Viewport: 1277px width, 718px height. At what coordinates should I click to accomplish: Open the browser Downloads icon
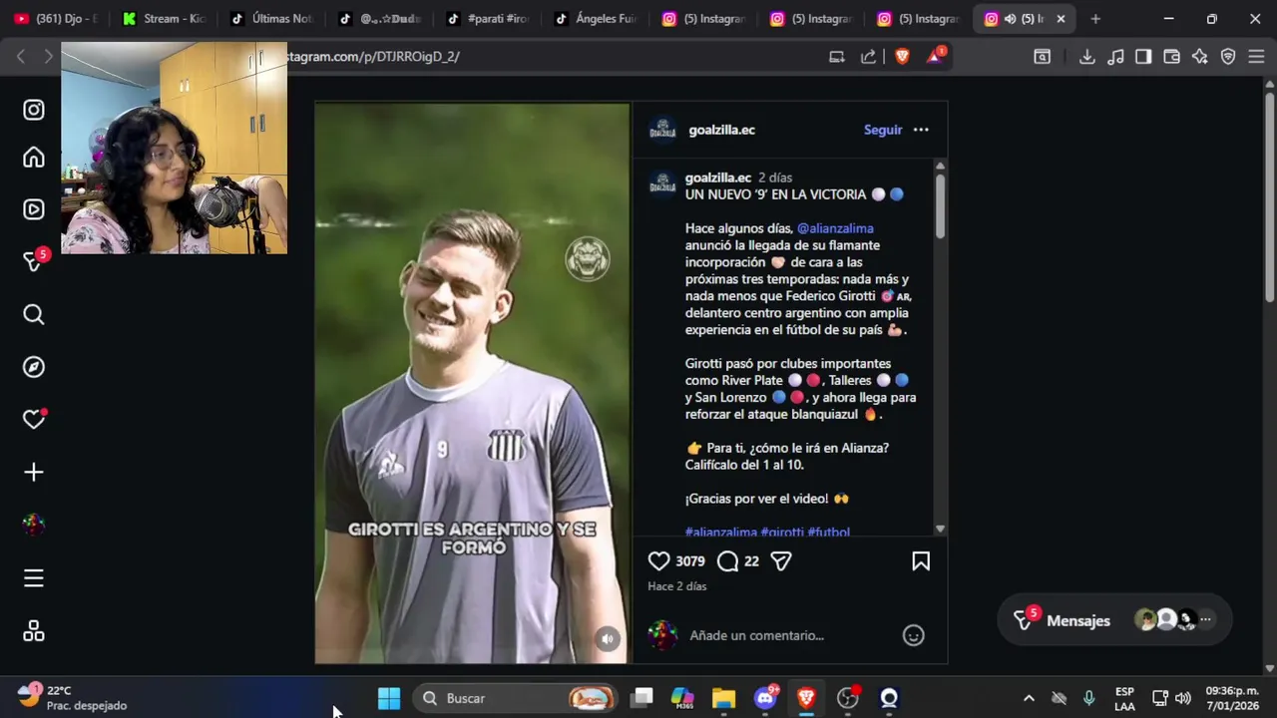pyautogui.click(x=1087, y=57)
